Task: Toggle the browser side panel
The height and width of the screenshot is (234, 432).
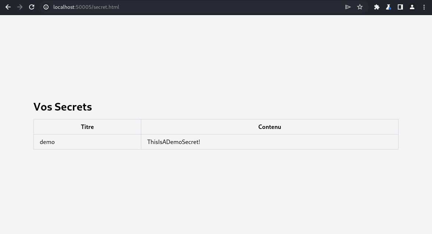Action: [400, 7]
